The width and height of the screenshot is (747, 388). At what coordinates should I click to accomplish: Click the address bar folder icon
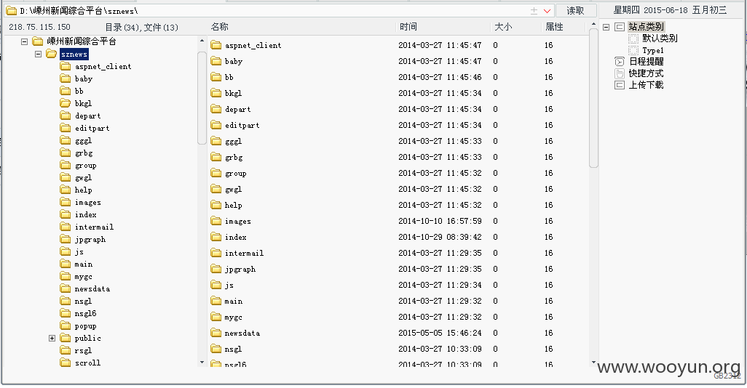coord(12,10)
